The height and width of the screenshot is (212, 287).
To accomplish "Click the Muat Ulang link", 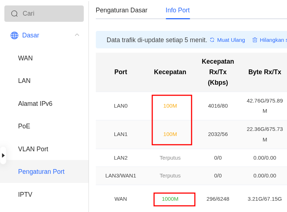I will [x=231, y=40].
